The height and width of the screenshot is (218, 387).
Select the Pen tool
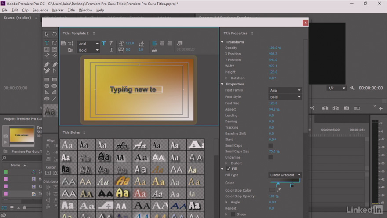point(47,64)
